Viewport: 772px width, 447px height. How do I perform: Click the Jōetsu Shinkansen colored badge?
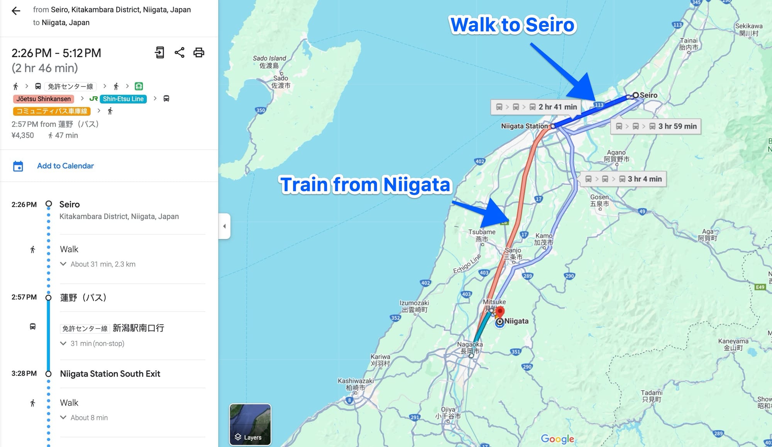[44, 99]
